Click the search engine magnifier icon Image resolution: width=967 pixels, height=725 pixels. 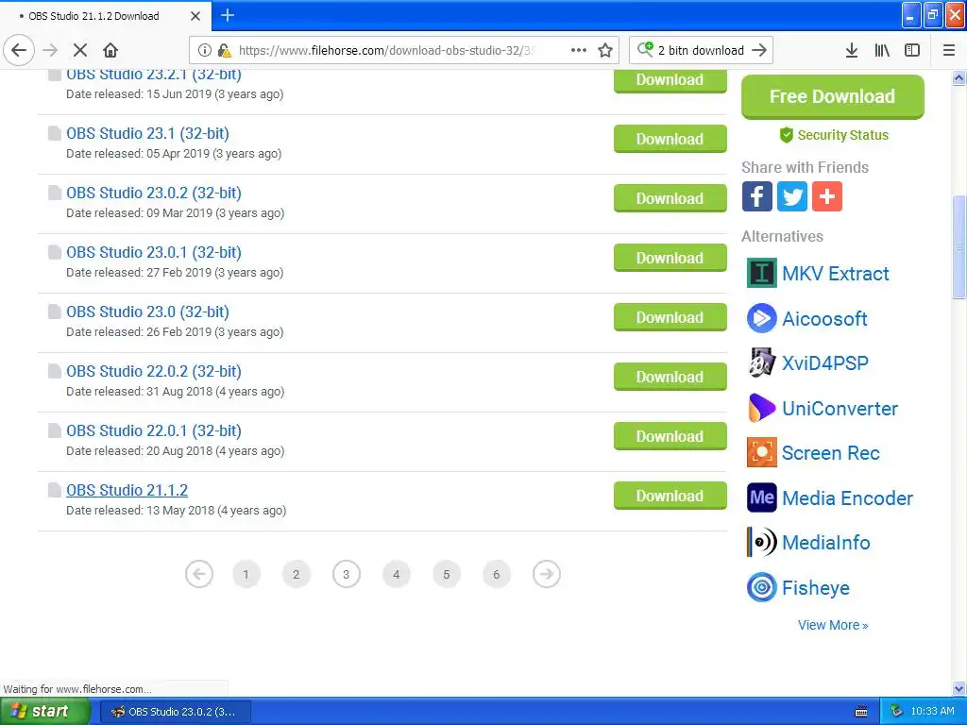[645, 49]
